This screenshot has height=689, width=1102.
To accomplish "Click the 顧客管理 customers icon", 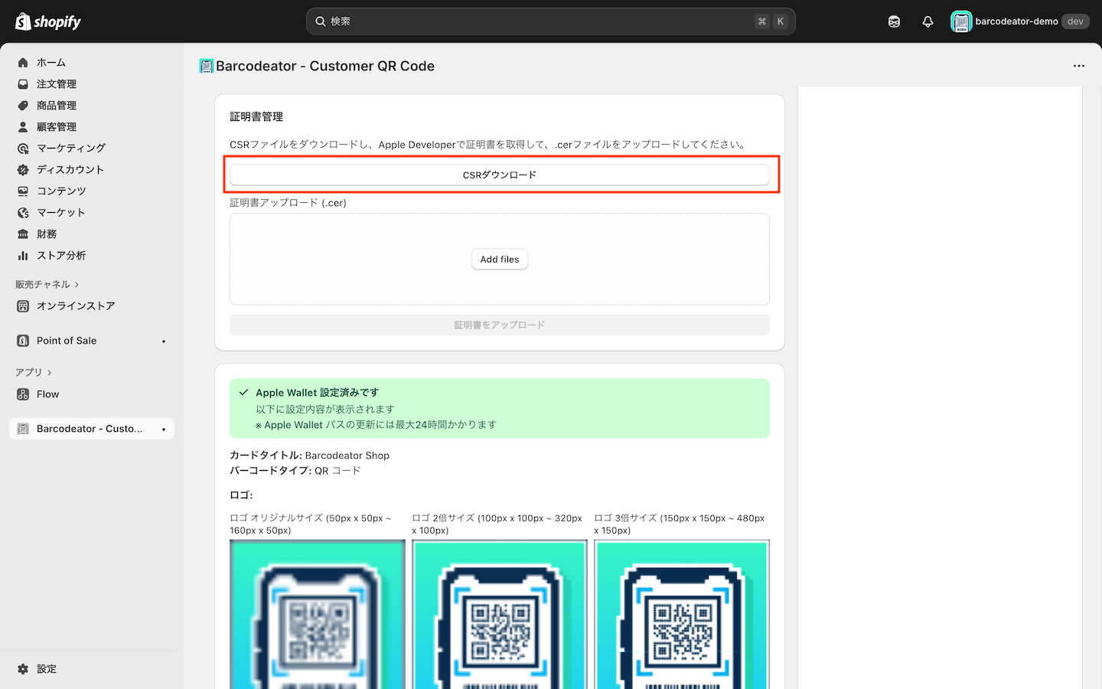I will (x=22, y=126).
